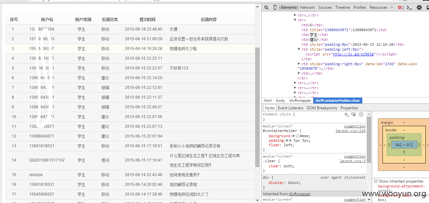The height and width of the screenshot is (203, 429).
Task: Select the Elements panel tab
Action: [289, 7]
